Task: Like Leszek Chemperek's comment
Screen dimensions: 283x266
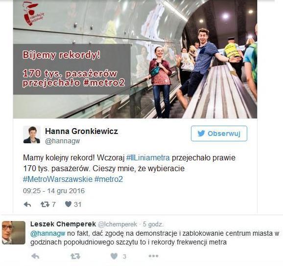Action: click(114, 256)
